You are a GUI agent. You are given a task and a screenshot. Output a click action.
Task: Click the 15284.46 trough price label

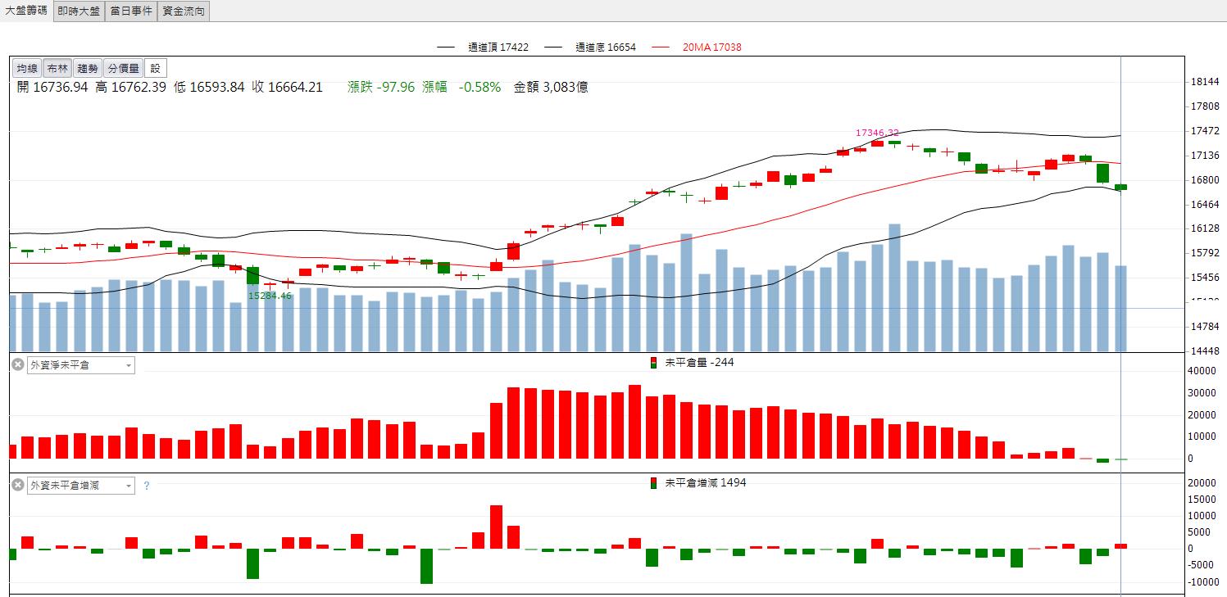coord(270,296)
